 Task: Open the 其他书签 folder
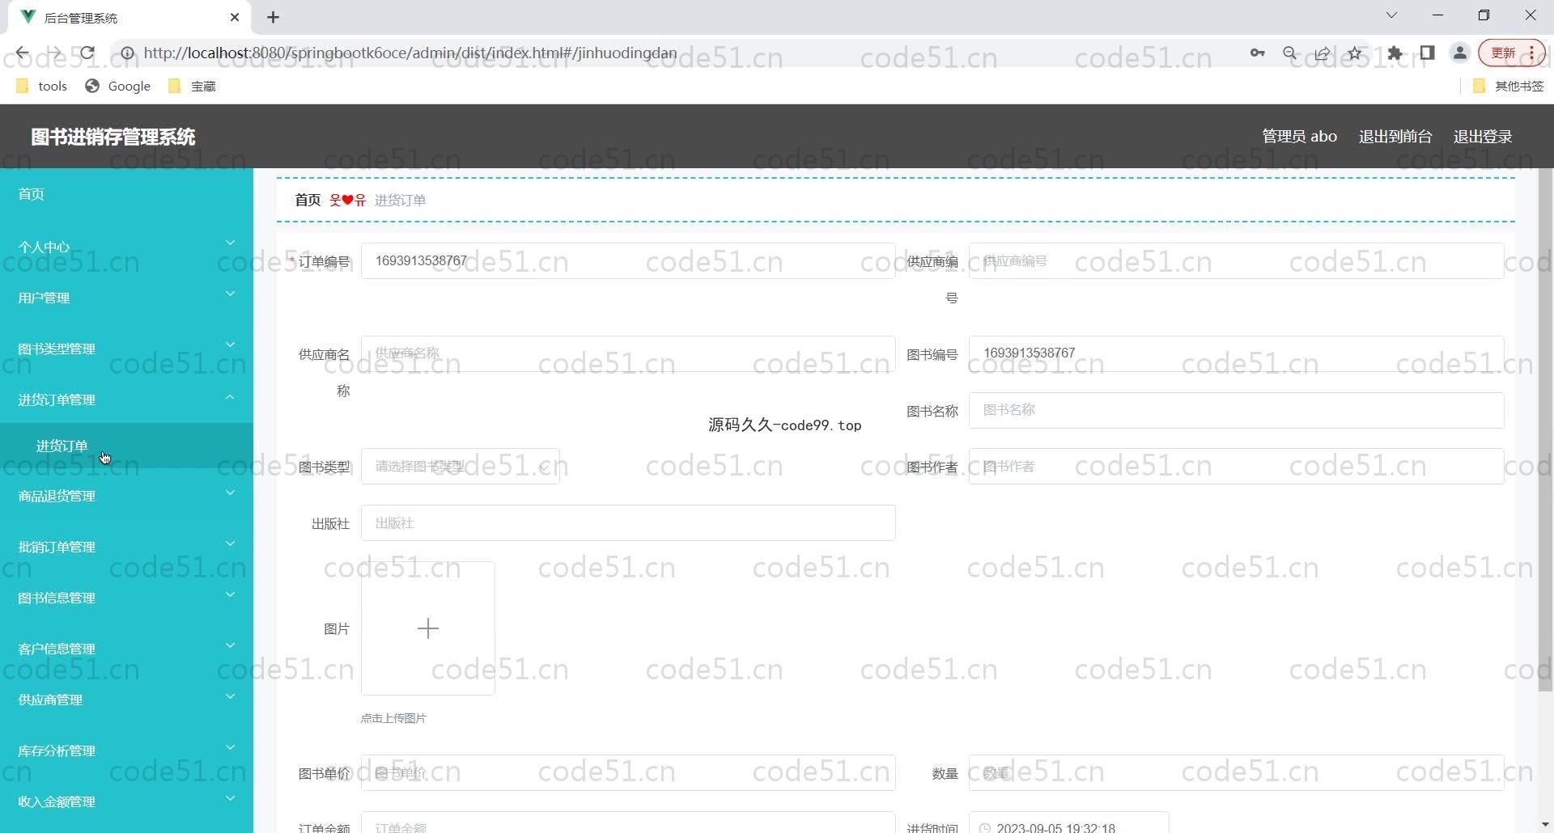[1508, 86]
